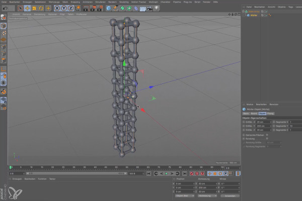Open the MoGraph menu
This screenshot has height=201, width=302.
154,2
